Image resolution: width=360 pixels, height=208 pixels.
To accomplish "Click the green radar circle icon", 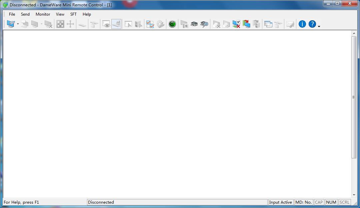I will (x=172, y=24).
